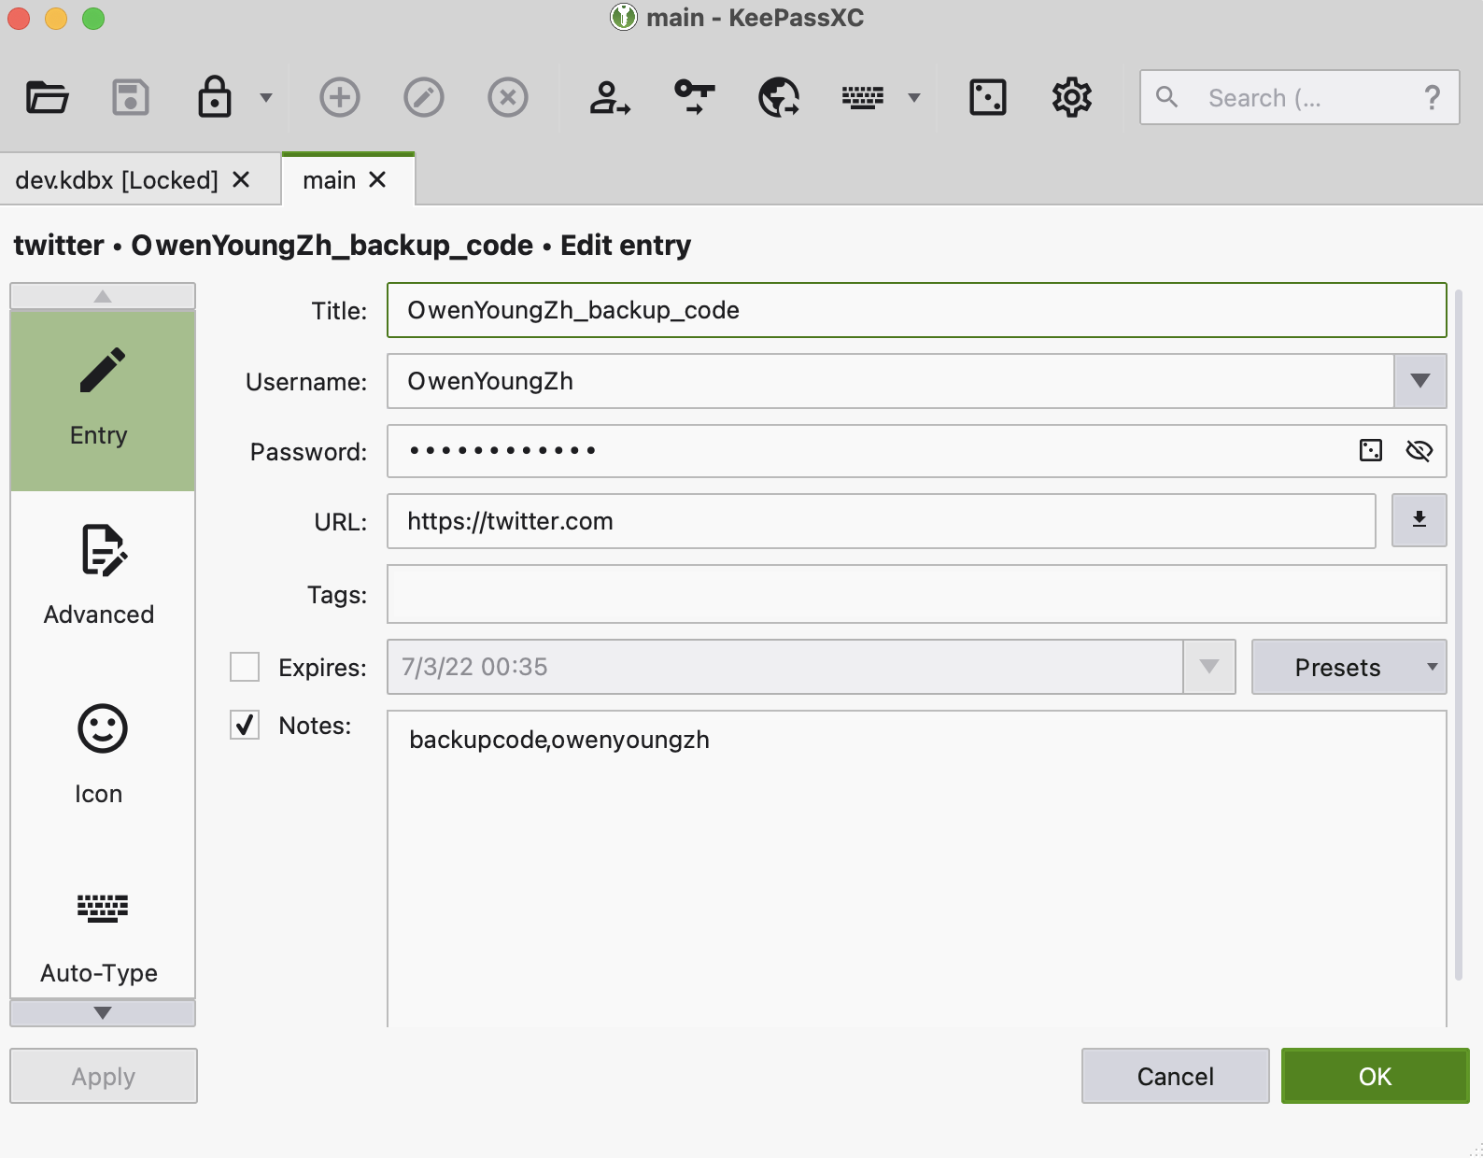Uncheck the Notes checkbox

point(245,725)
